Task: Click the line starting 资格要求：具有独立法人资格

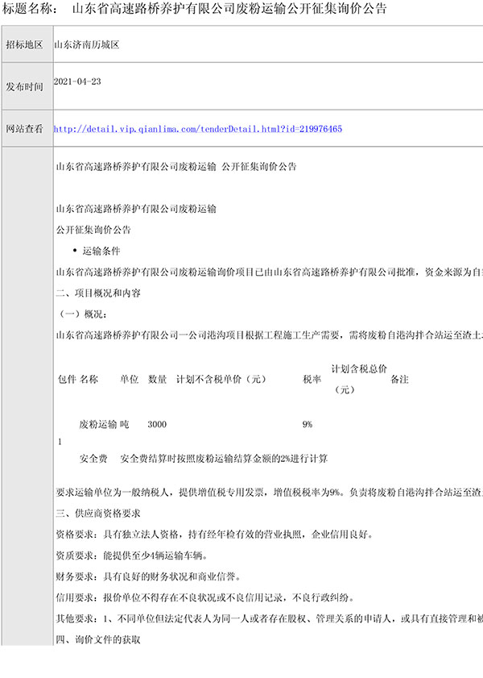Action: tap(214, 534)
